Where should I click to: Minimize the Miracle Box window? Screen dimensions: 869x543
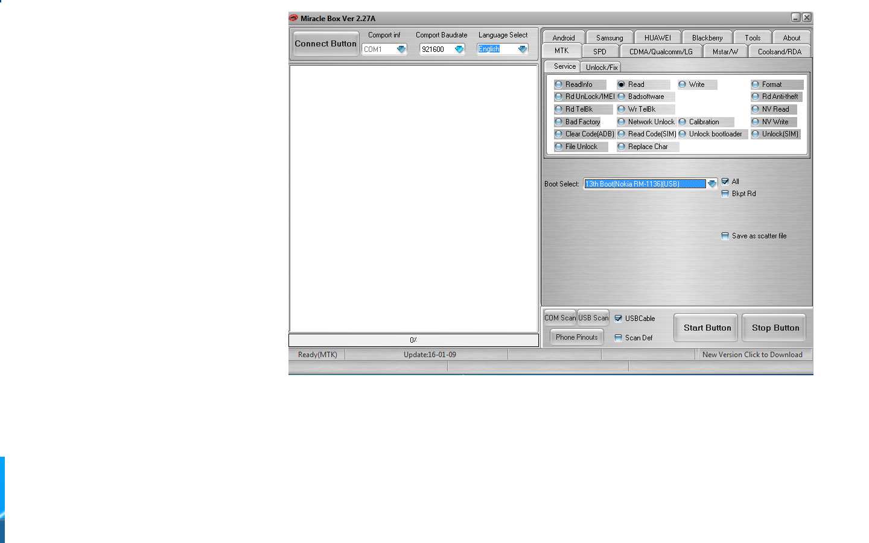coord(795,17)
